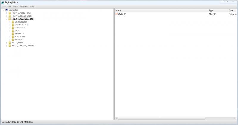Minimize the Registry Editor window
This screenshot has height=125, width=238.
tap(222, 2)
